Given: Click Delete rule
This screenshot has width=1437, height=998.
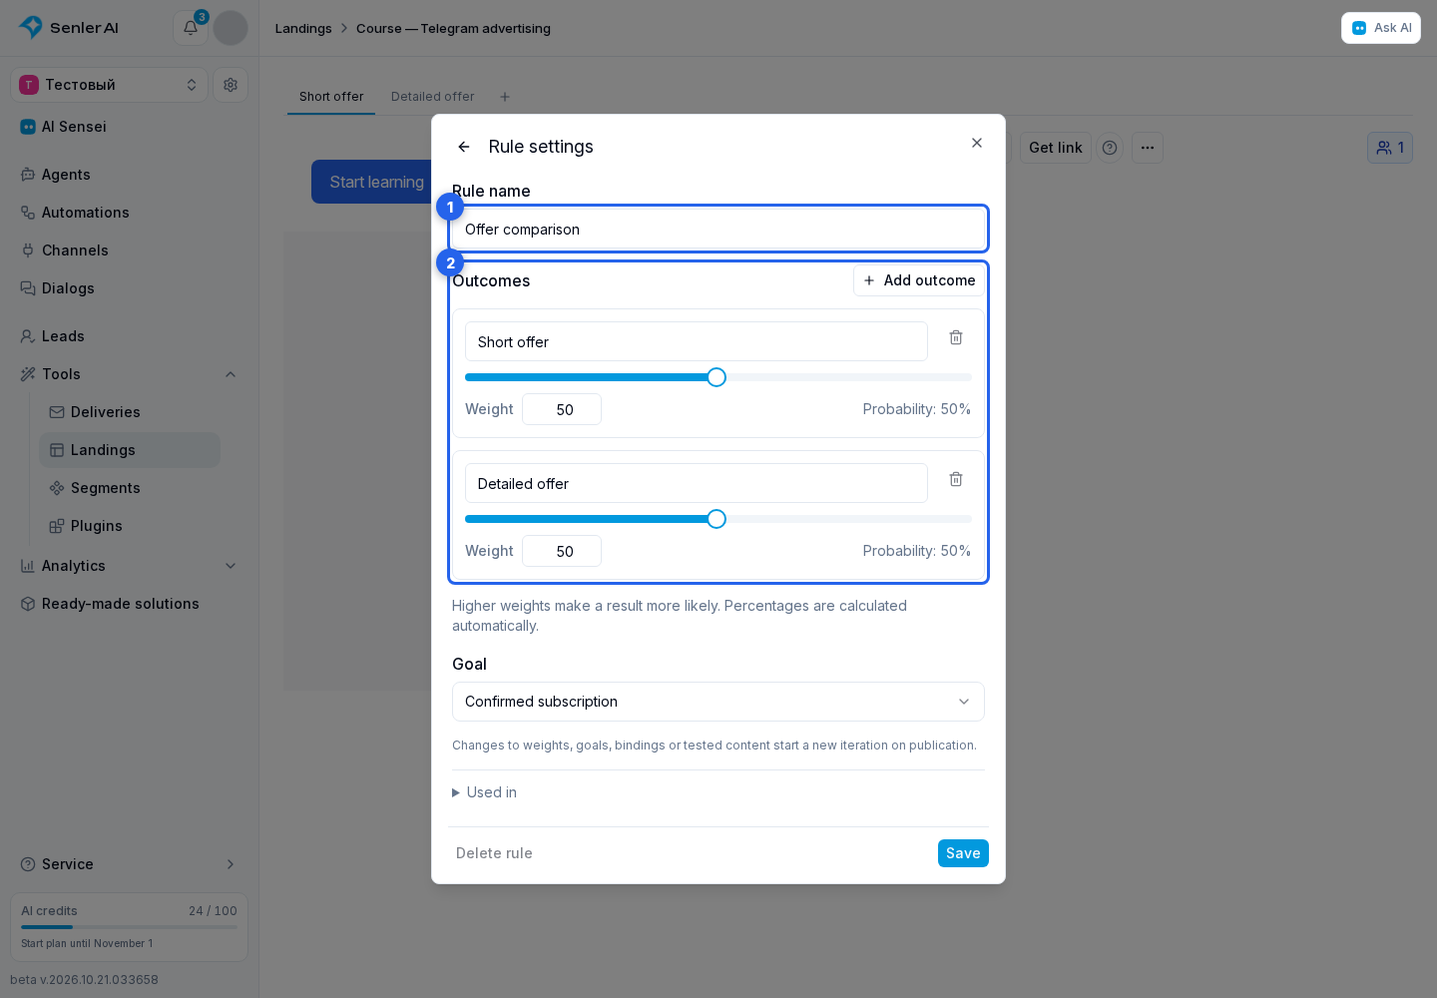Looking at the screenshot, I should [494, 853].
